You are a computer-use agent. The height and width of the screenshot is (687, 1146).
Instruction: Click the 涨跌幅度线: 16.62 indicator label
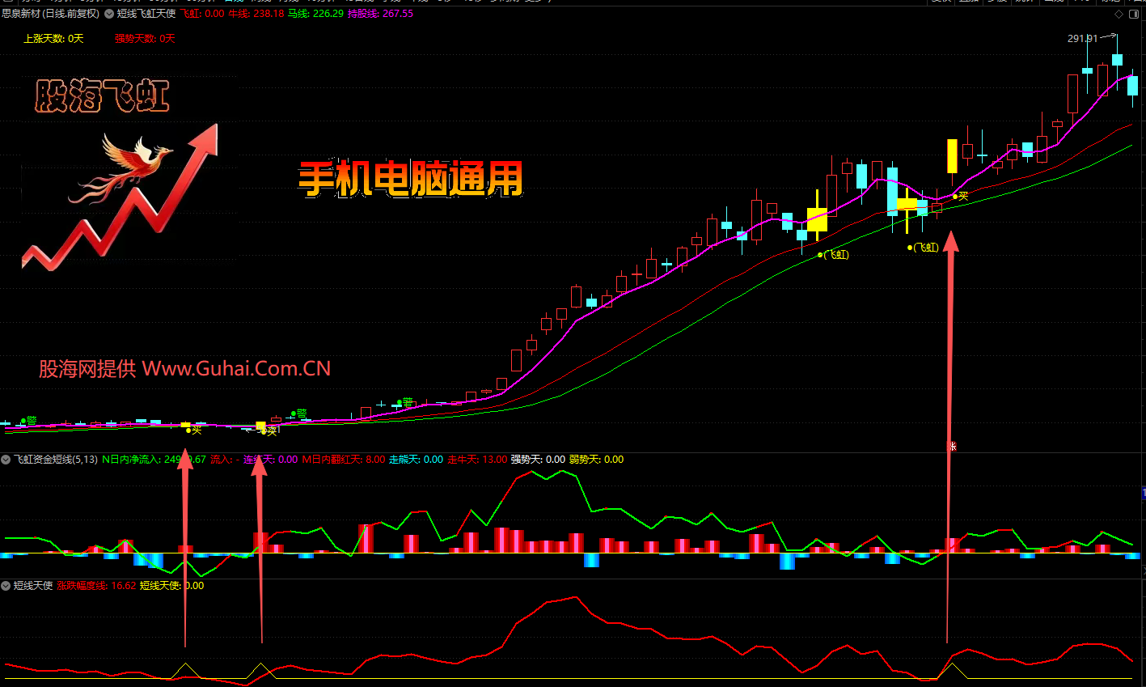pyautogui.click(x=96, y=586)
